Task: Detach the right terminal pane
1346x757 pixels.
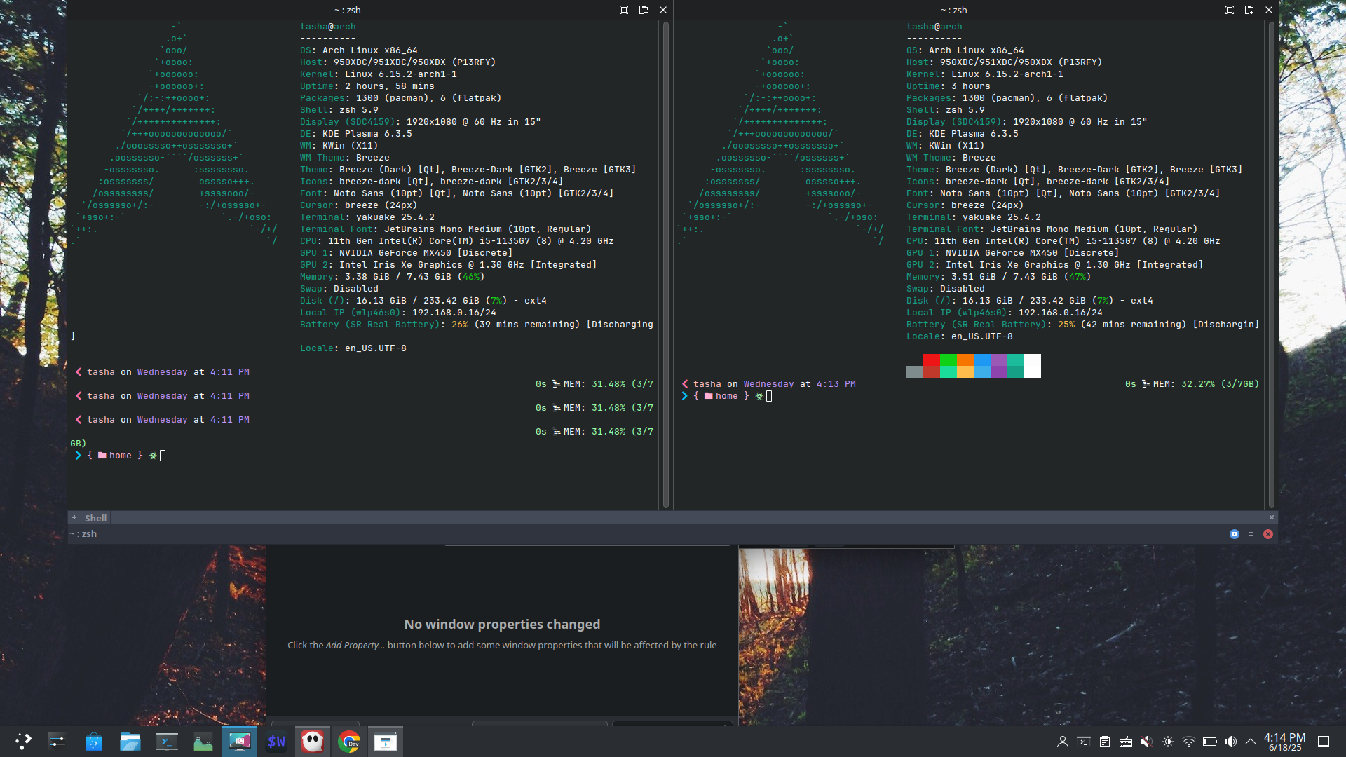Action: [x=1249, y=10]
